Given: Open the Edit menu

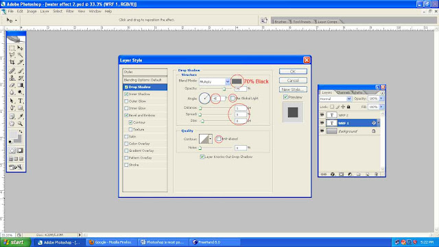Looking at the screenshot, I should [x=20, y=11].
